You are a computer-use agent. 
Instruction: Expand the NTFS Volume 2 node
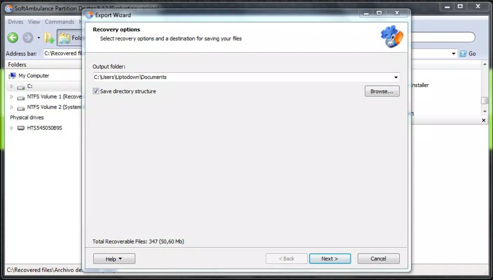point(12,107)
